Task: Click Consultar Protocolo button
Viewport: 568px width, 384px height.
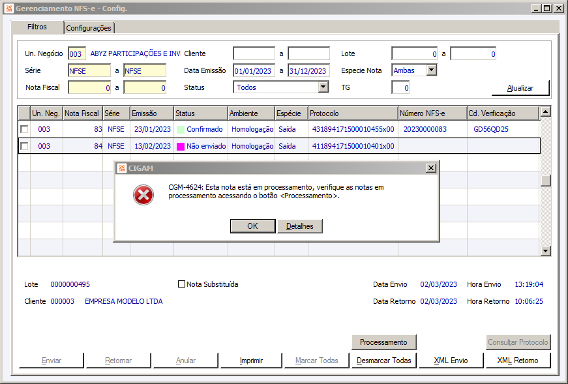Action: pos(518,342)
